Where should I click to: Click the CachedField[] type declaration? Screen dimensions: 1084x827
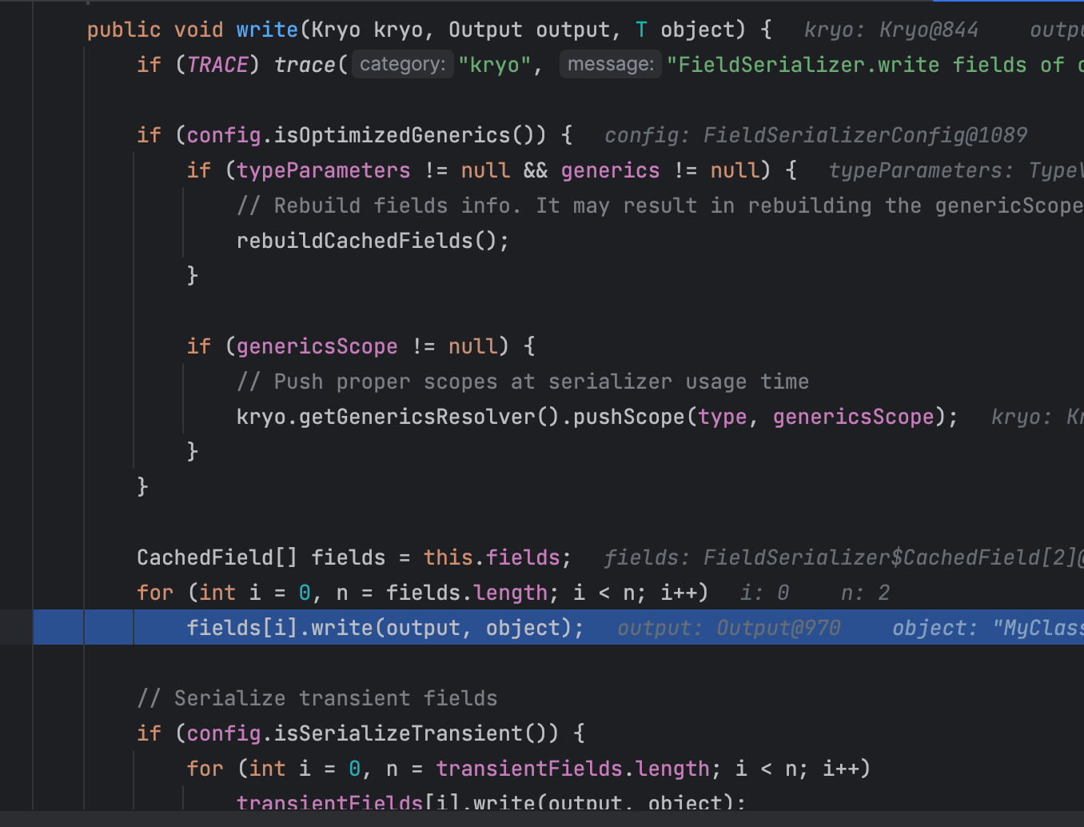click(216, 557)
